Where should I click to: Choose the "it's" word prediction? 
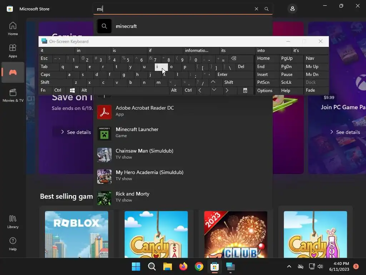(310, 50)
